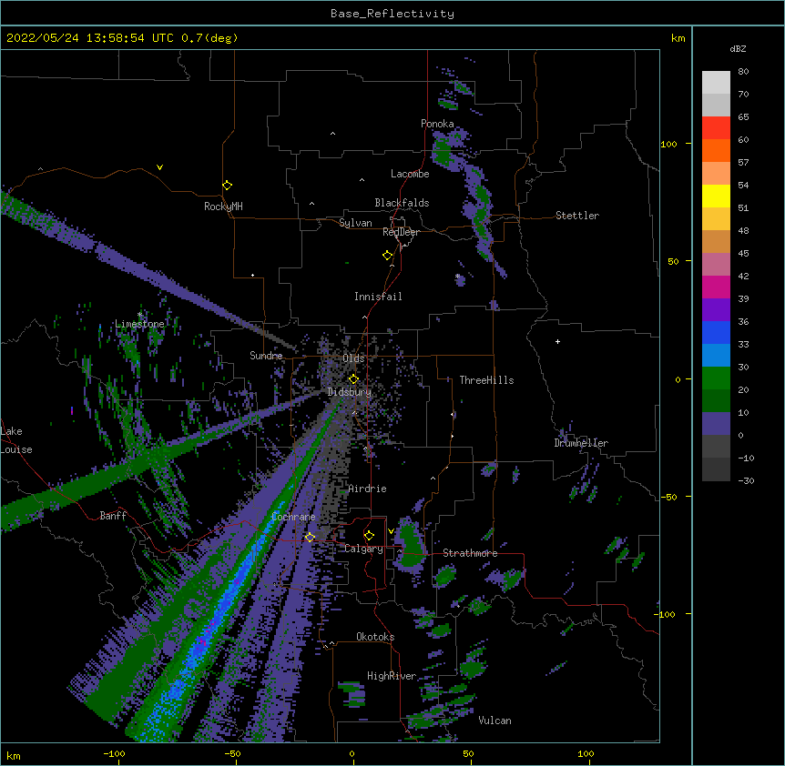The width and height of the screenshot is (785, 766).
Task: Click the Olds town label
Action: (x=353, y=358)
